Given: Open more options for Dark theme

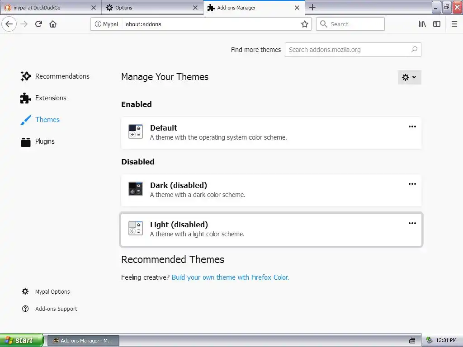Looking at the screenshot, I should click(x=412, y=184).
